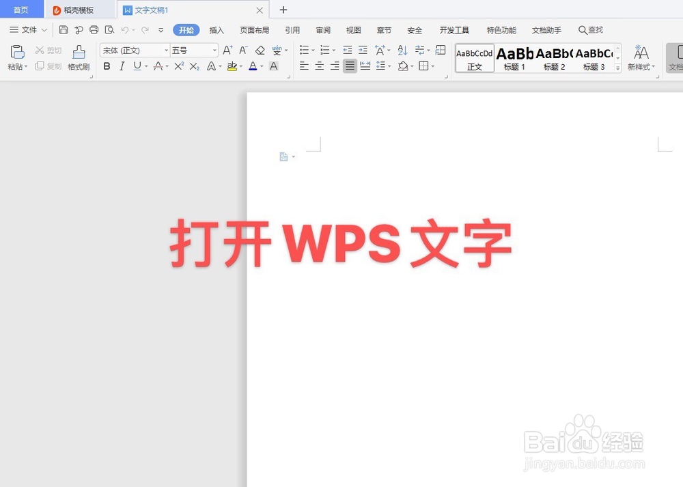Click the Align Left icon
683x487 pixels.
point(304,66)
